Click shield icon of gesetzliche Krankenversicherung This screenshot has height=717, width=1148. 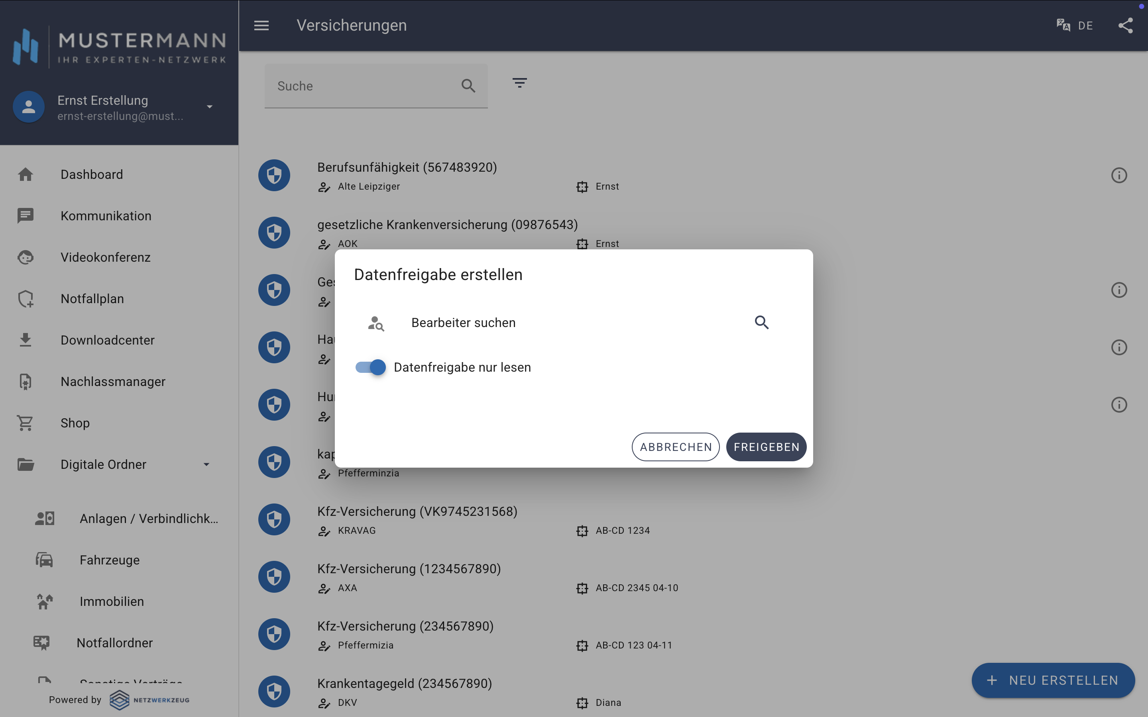(274, 233)
